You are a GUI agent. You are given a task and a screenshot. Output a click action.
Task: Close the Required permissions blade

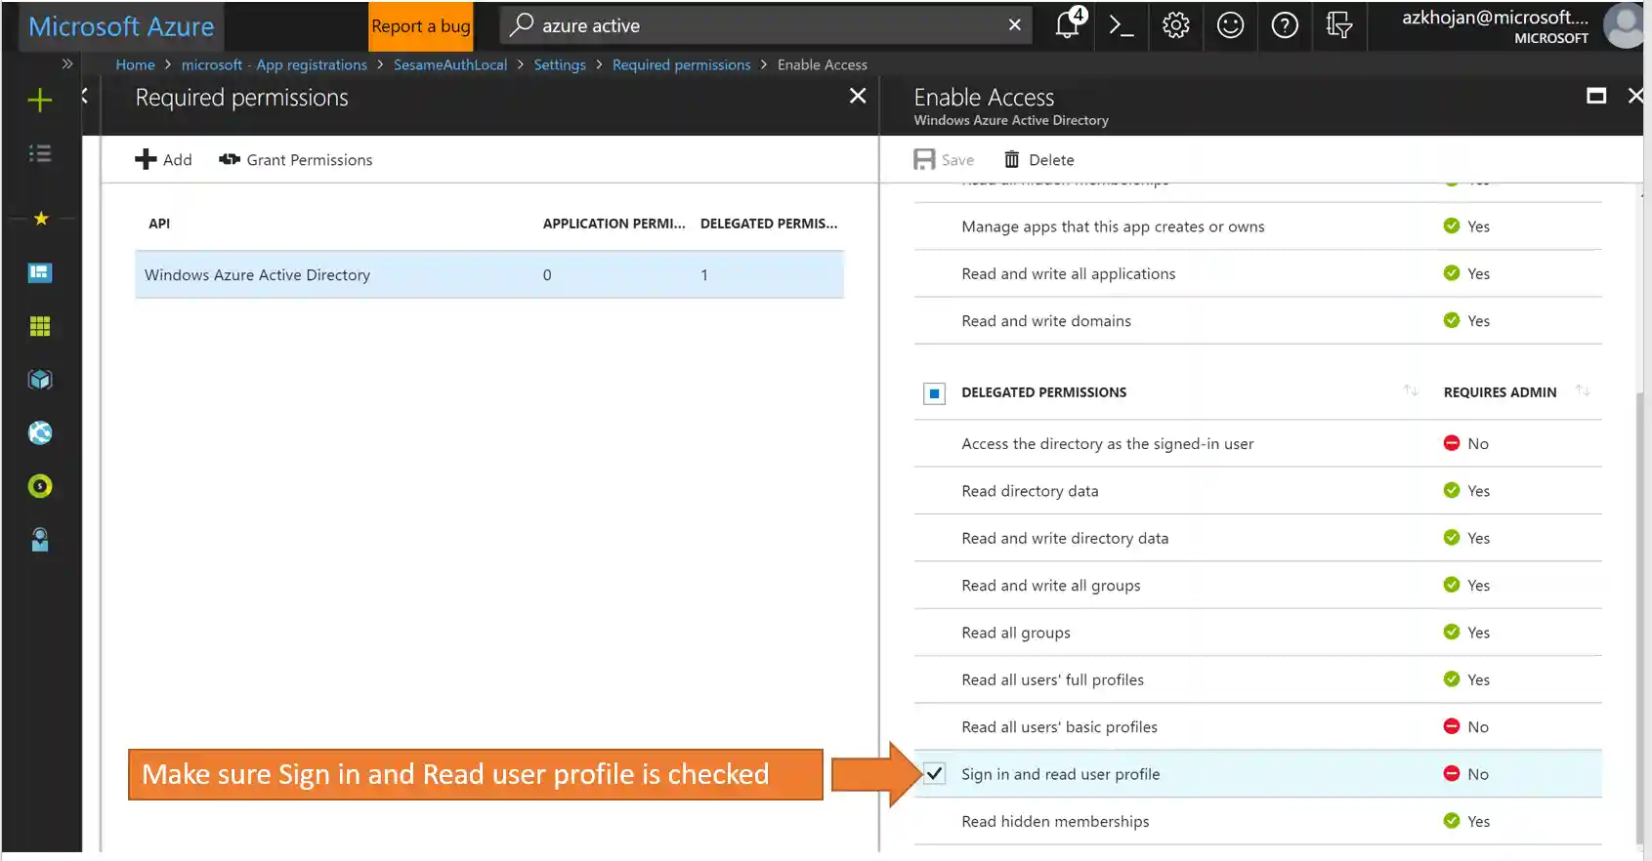coord(858,96)
